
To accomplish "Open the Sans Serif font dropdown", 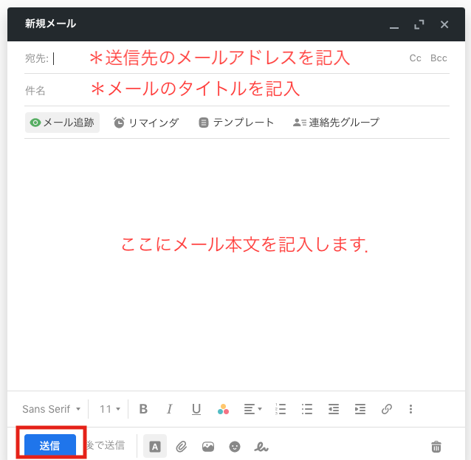I will click(51, 409).
